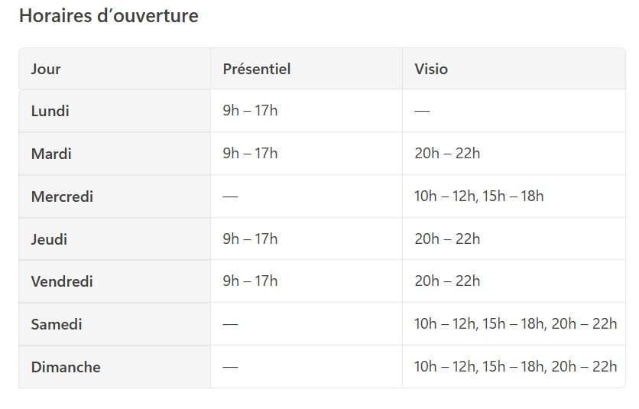Click the "Horaires d’ouverture" heading
This screenshot has width=639, height=409.
(108, 16)
